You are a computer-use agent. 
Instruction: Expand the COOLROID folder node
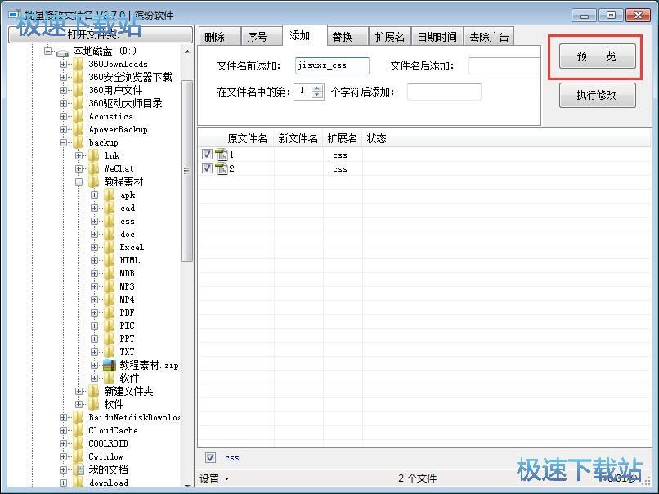63,443
